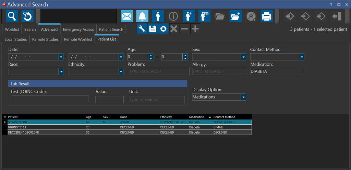The image size is (351, 170).
Task: Click the bell notification icon
Action: 142,16
